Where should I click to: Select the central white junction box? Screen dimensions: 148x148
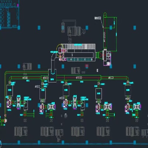[x=52, y=75]
